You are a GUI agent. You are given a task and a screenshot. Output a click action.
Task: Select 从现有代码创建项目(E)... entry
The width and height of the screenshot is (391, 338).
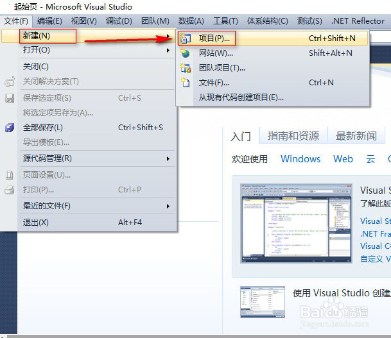[x=273, y=97]
